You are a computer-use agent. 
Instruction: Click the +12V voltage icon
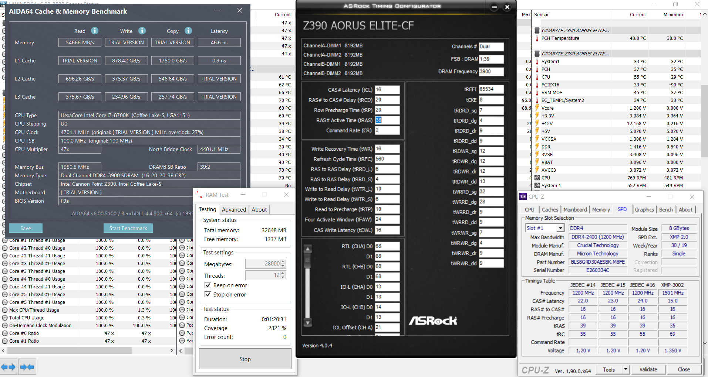537,124
